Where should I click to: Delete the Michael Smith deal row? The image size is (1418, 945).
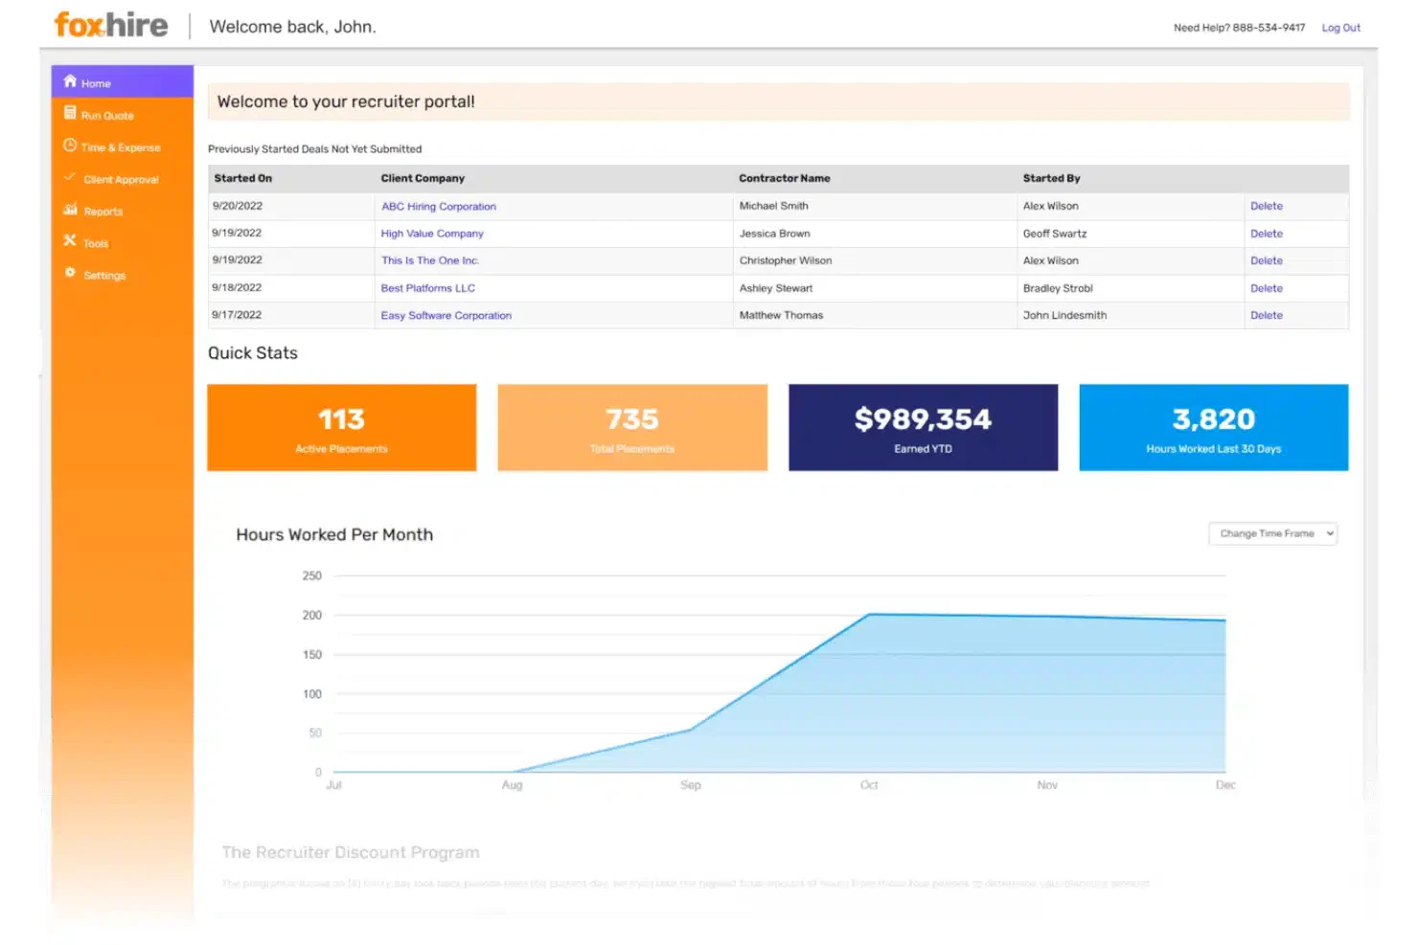pyautogui.click(x=1266, y=206)
